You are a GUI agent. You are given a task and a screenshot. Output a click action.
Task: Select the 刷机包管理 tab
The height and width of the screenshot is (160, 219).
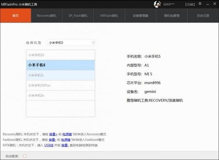point(172,16)
